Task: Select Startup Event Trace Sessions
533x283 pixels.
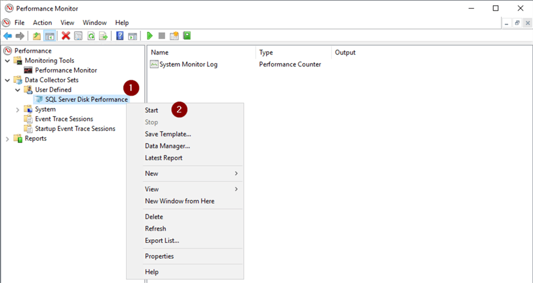Action: pos(75,128)
